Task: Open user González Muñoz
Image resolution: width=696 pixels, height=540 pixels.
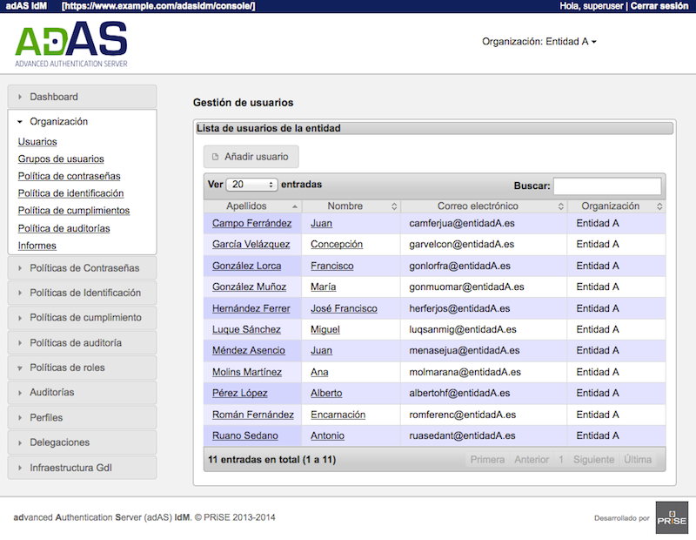Action: click(x=249, y=287)
